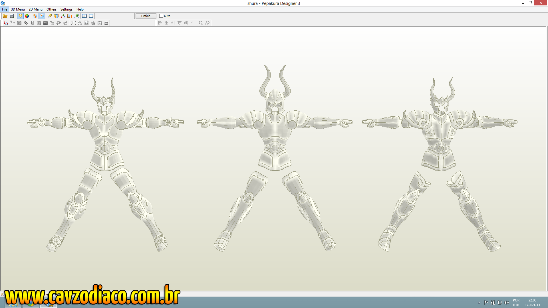Enable the Auto checkbox
Image resolution: width=548 pixels, height=308 pixels.
point(161,16)
